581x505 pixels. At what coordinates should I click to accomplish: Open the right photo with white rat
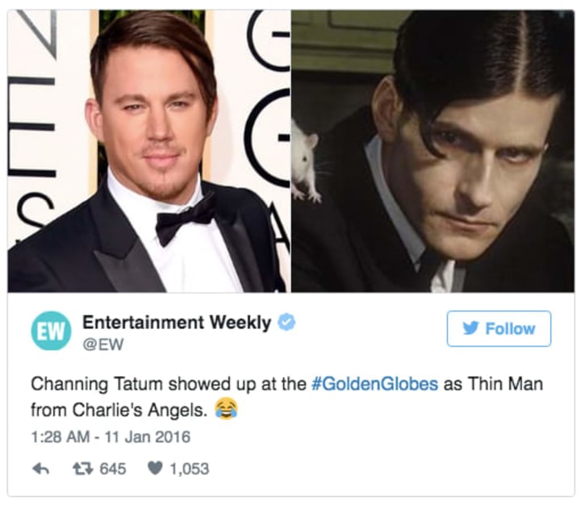point(433,151)
